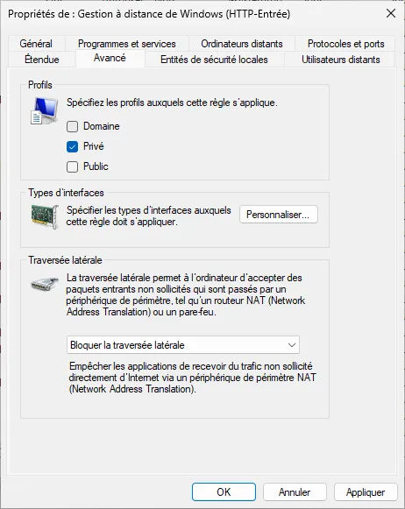Screen dimensions: 405x509
Task: Show the Utilisateurs distants tab
Action: pyautogui.click(x=341, y=60)
